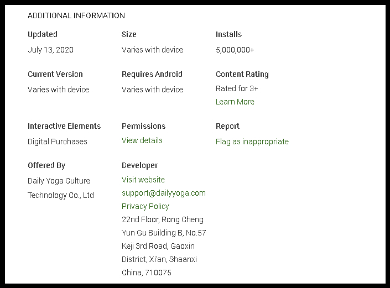Click View details under Permissions
The width and height of the screenshot is (390, 288).
point(142,140)
